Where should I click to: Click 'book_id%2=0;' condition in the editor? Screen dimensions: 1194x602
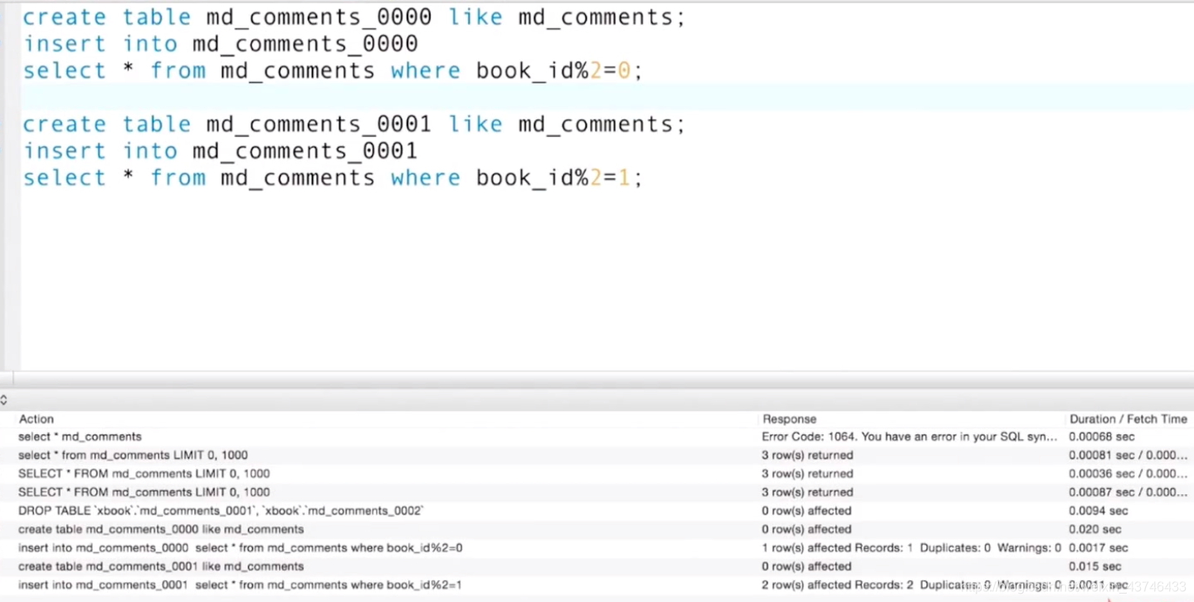click(x=560, y=71)
